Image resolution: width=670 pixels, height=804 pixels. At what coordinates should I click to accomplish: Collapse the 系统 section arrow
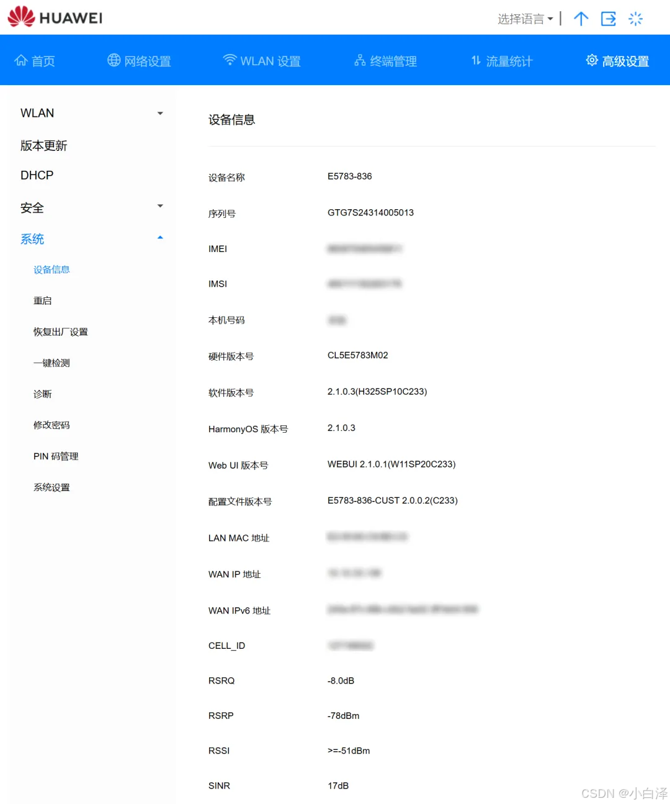point(160,237)
